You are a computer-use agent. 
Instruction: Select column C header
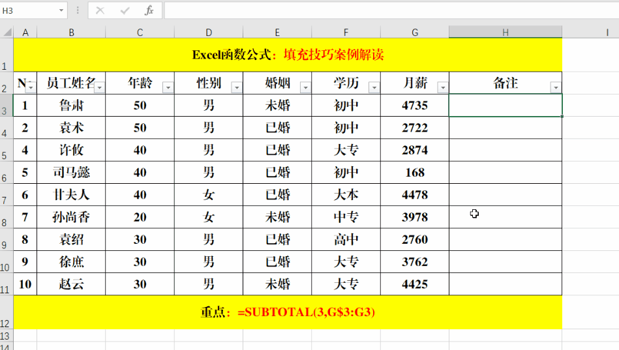click(x=140, y=33)
